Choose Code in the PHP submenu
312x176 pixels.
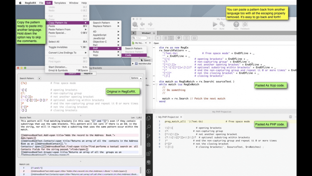(x=128, y=55)
